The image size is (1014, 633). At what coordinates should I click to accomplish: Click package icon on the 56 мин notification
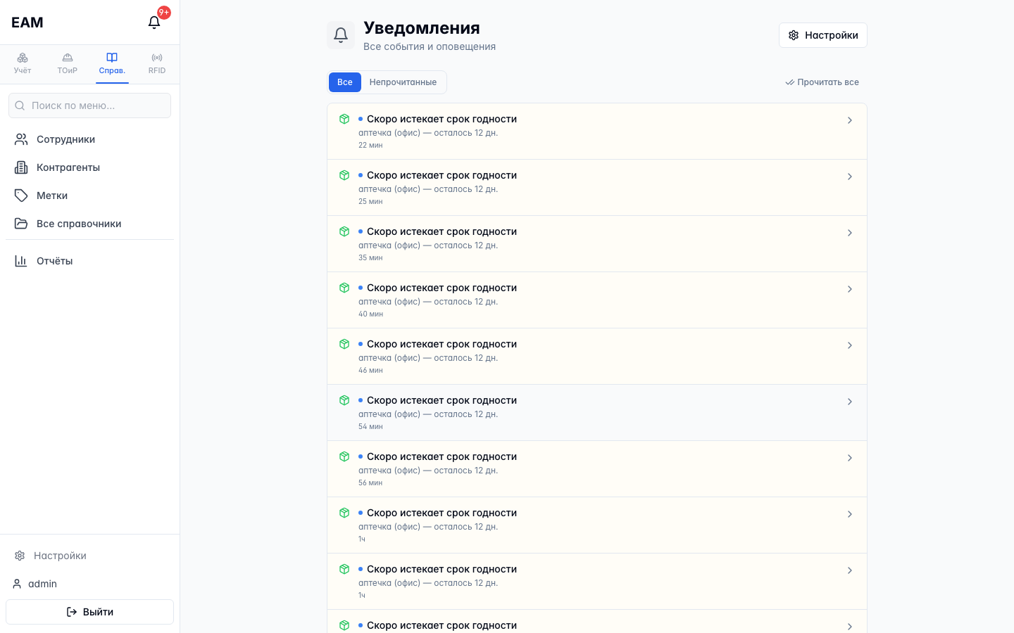pos(344,456)
